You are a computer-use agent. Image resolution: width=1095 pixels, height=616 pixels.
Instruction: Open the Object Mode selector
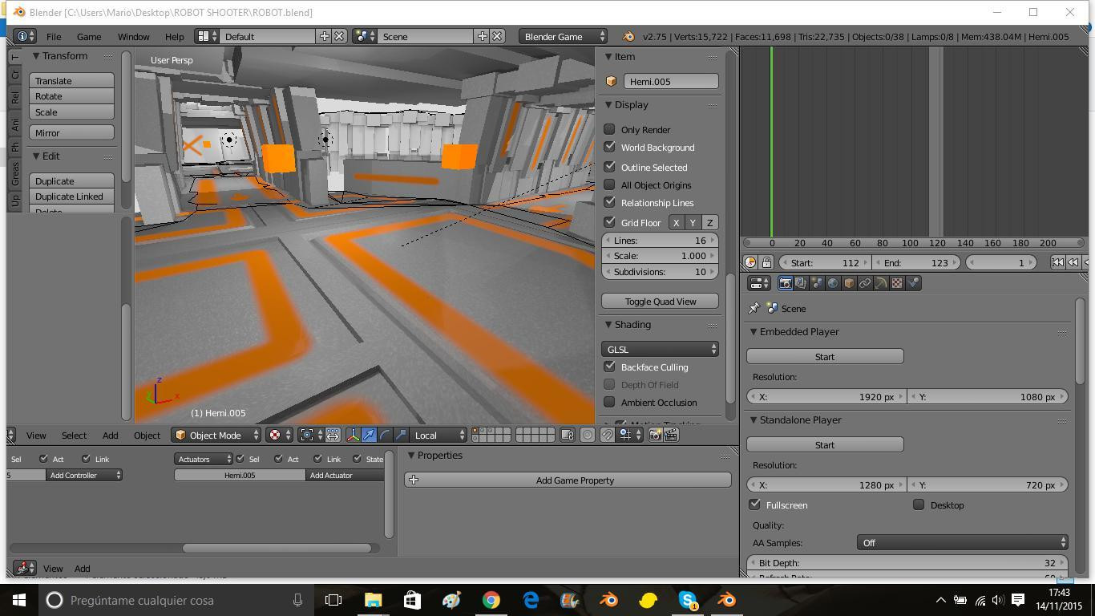216,435
